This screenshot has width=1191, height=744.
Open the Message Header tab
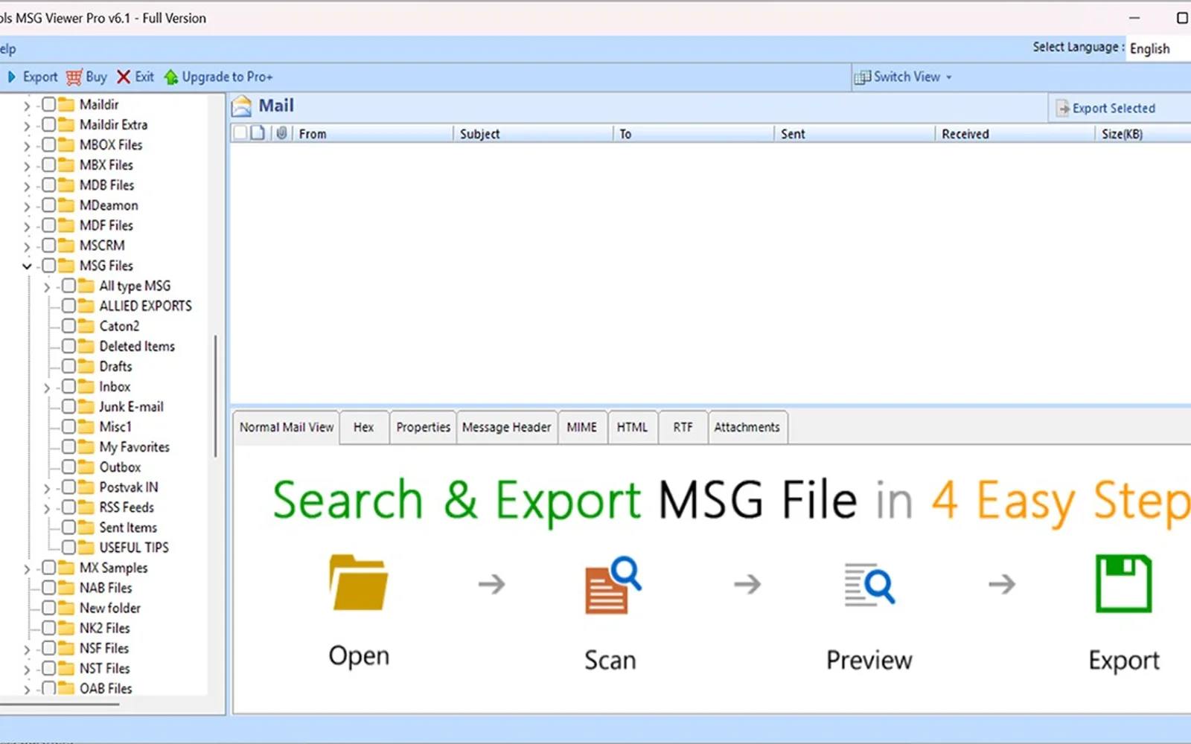pos(507,427)
